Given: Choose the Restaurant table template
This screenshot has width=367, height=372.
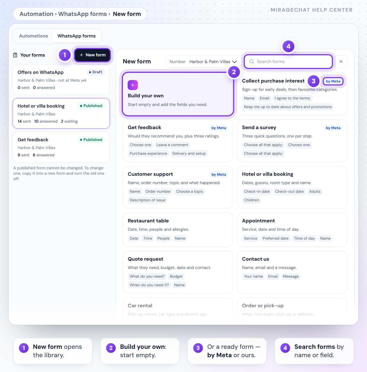Looking at the screenshot, I should click(x=178, y=230).
